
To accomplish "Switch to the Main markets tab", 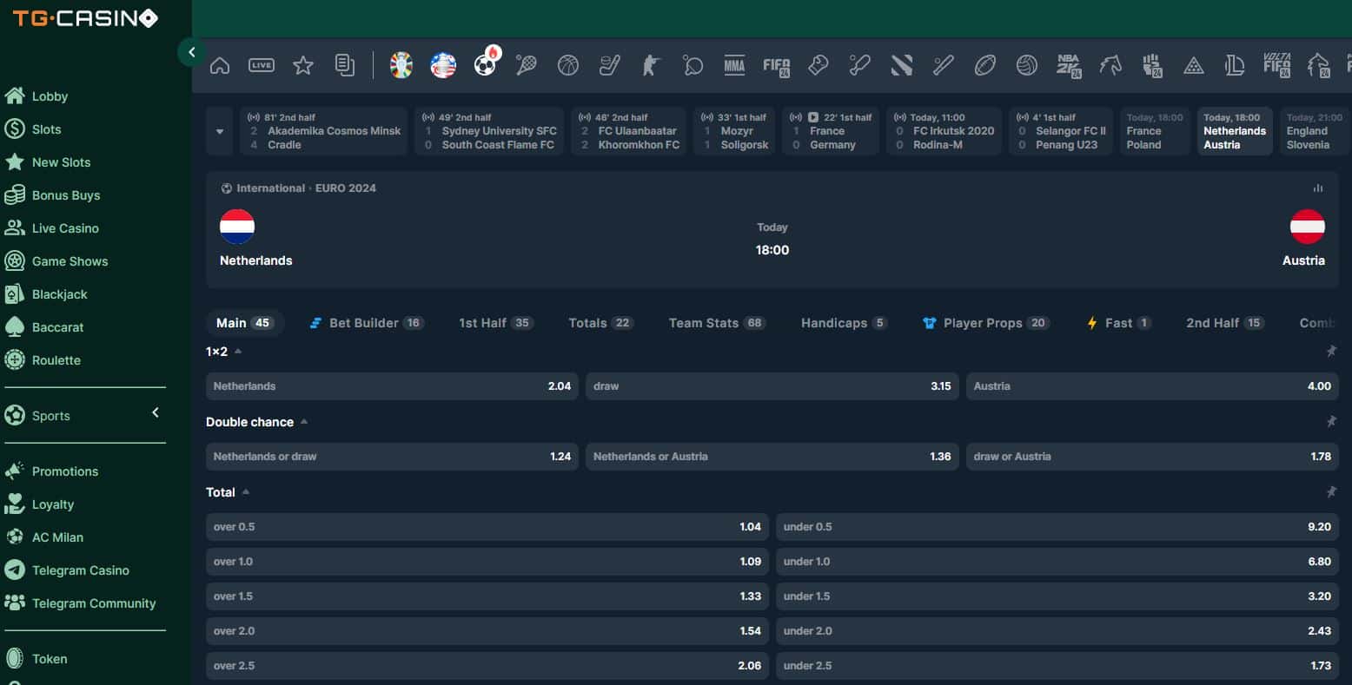I will (245, 323).
